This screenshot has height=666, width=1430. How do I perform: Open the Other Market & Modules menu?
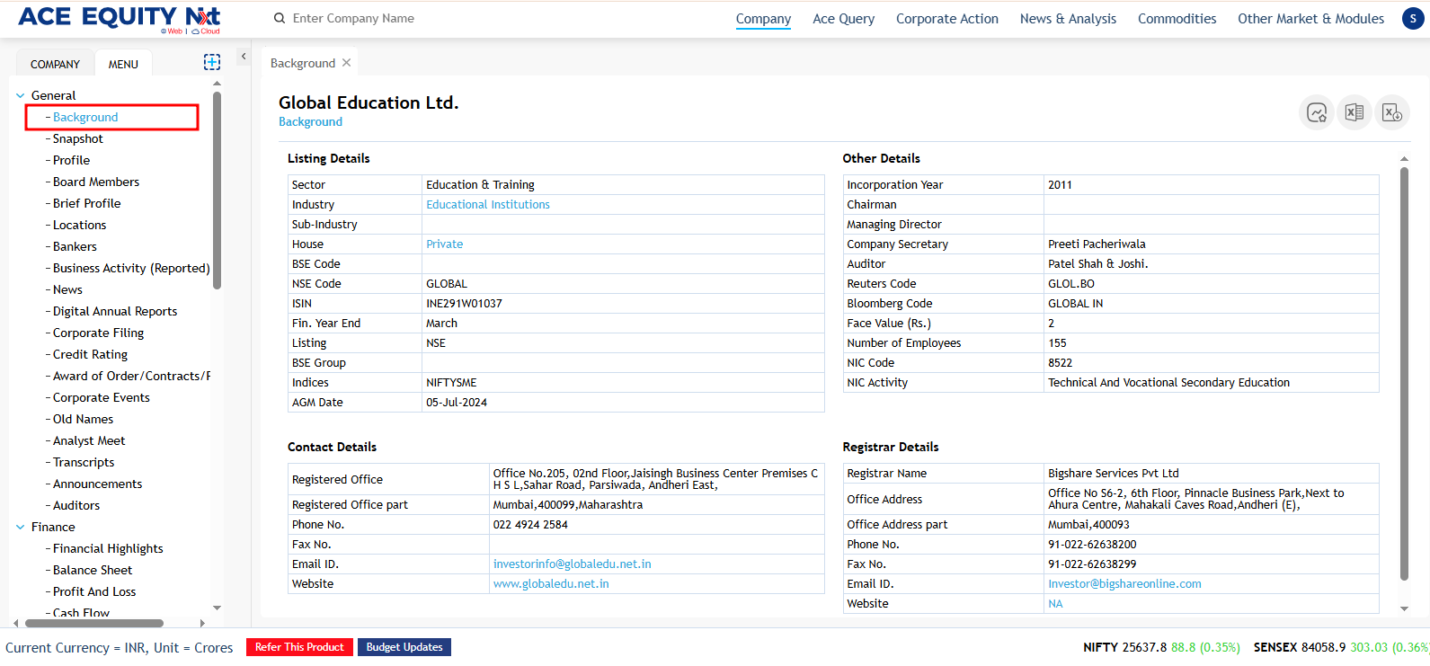coord(1310,19)
